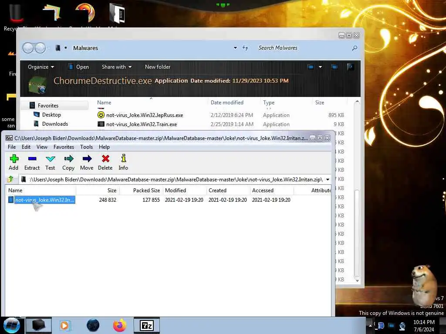Click the search magnifier icon in Explorer
Image resolution: width=446 pixels, height=334 pixels.
coord(355,48)
